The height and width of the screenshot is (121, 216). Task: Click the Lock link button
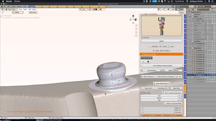point(179,77)
